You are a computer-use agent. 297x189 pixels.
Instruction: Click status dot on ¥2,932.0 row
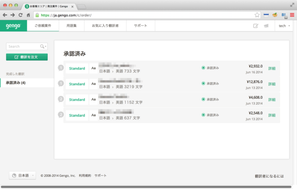pos(203,68)
